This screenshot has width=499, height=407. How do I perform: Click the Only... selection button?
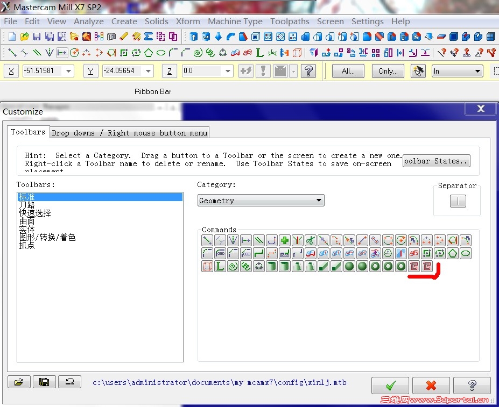pyautogui.click(x=388, y=71)
